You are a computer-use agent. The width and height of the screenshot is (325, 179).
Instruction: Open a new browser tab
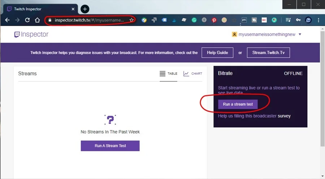[x=85, y=9]
